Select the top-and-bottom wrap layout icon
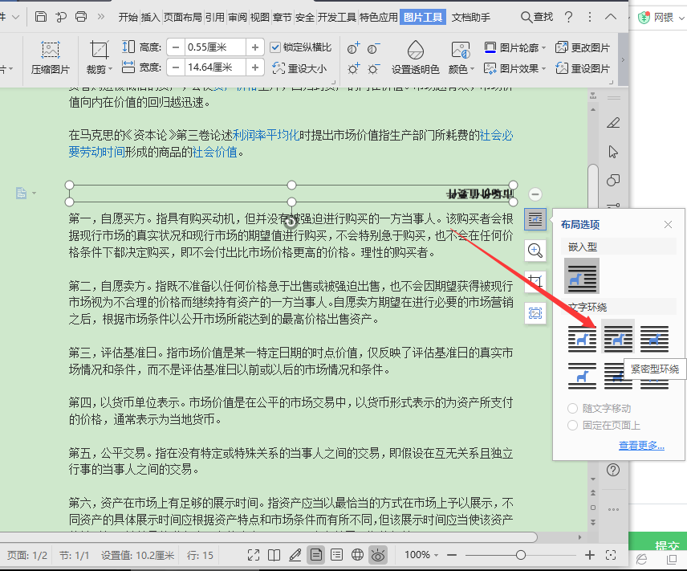 (582, 375)
